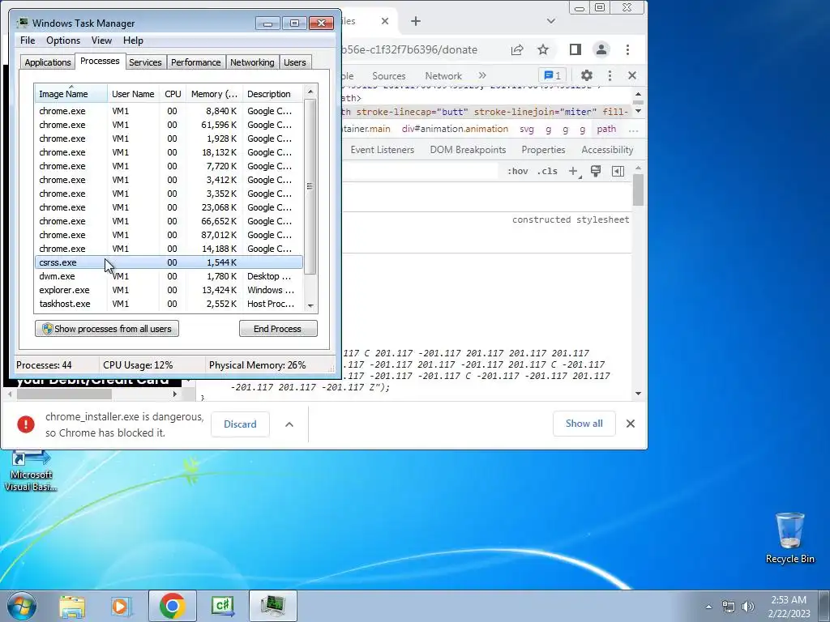The width and height of the screenshot is (830, 622).
Task: Select dwm.exe process row
Action: (x=169, y=276)
